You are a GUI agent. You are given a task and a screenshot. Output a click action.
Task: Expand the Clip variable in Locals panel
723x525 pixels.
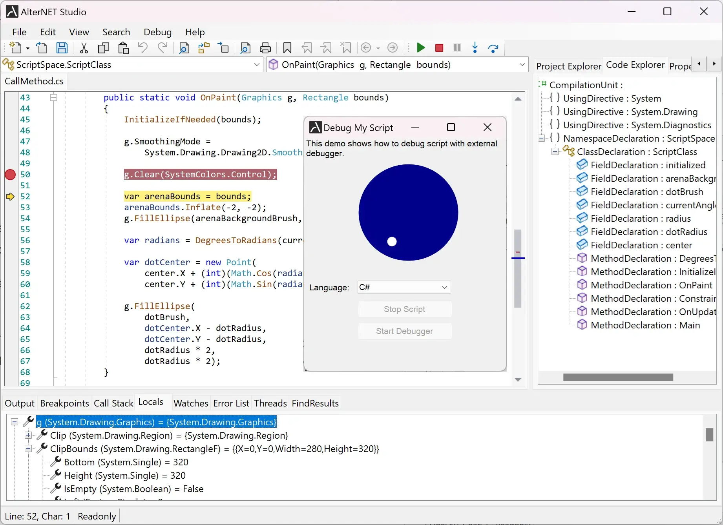(x=28, y=436)
